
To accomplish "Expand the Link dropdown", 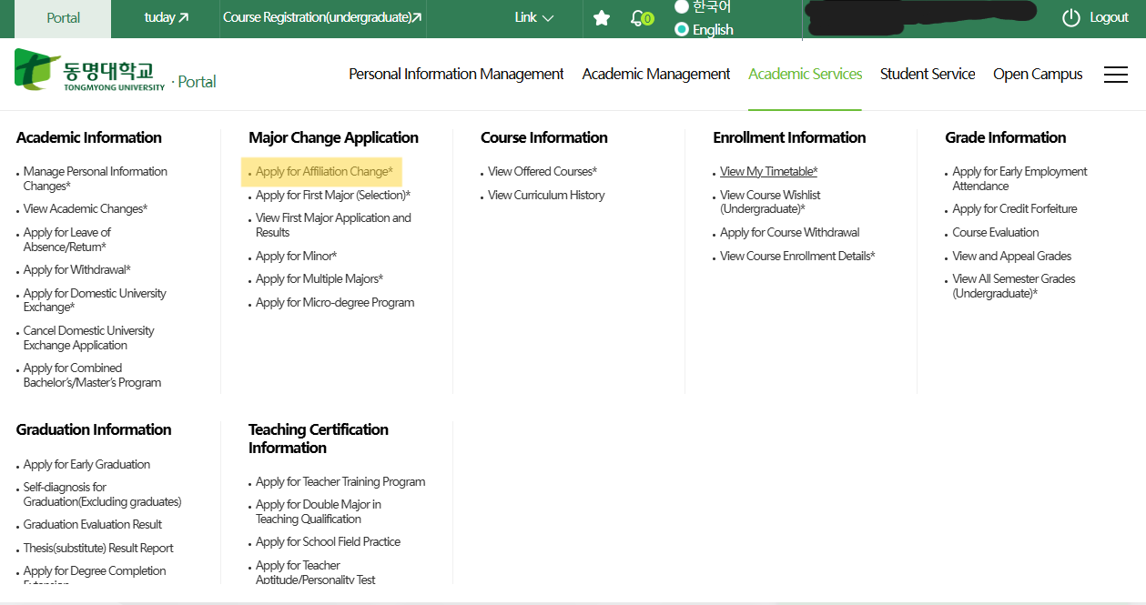I will [533, 17].
